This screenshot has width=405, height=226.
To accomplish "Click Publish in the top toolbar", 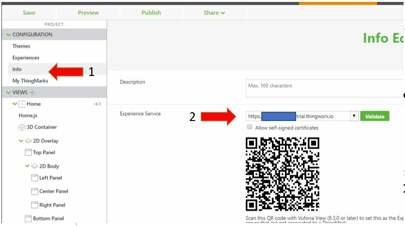I will point(151,13).
